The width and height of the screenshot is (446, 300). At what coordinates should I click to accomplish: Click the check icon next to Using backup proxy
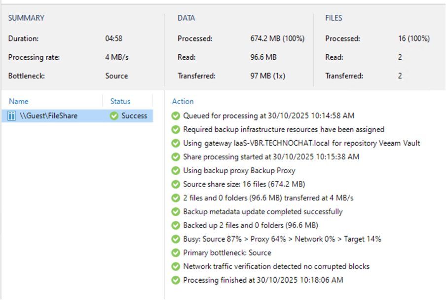pos(176,171)
